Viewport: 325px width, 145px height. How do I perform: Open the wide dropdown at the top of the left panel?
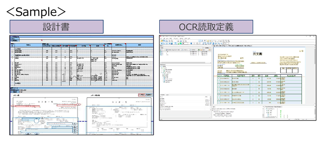(x=182, y=48)
